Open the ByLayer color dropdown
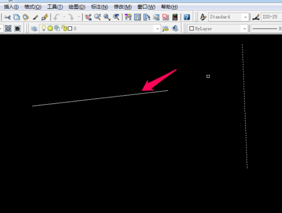Image resolution: width=282 pixels, height=213 pixels. pyautogui.click(x=244, y=29)
